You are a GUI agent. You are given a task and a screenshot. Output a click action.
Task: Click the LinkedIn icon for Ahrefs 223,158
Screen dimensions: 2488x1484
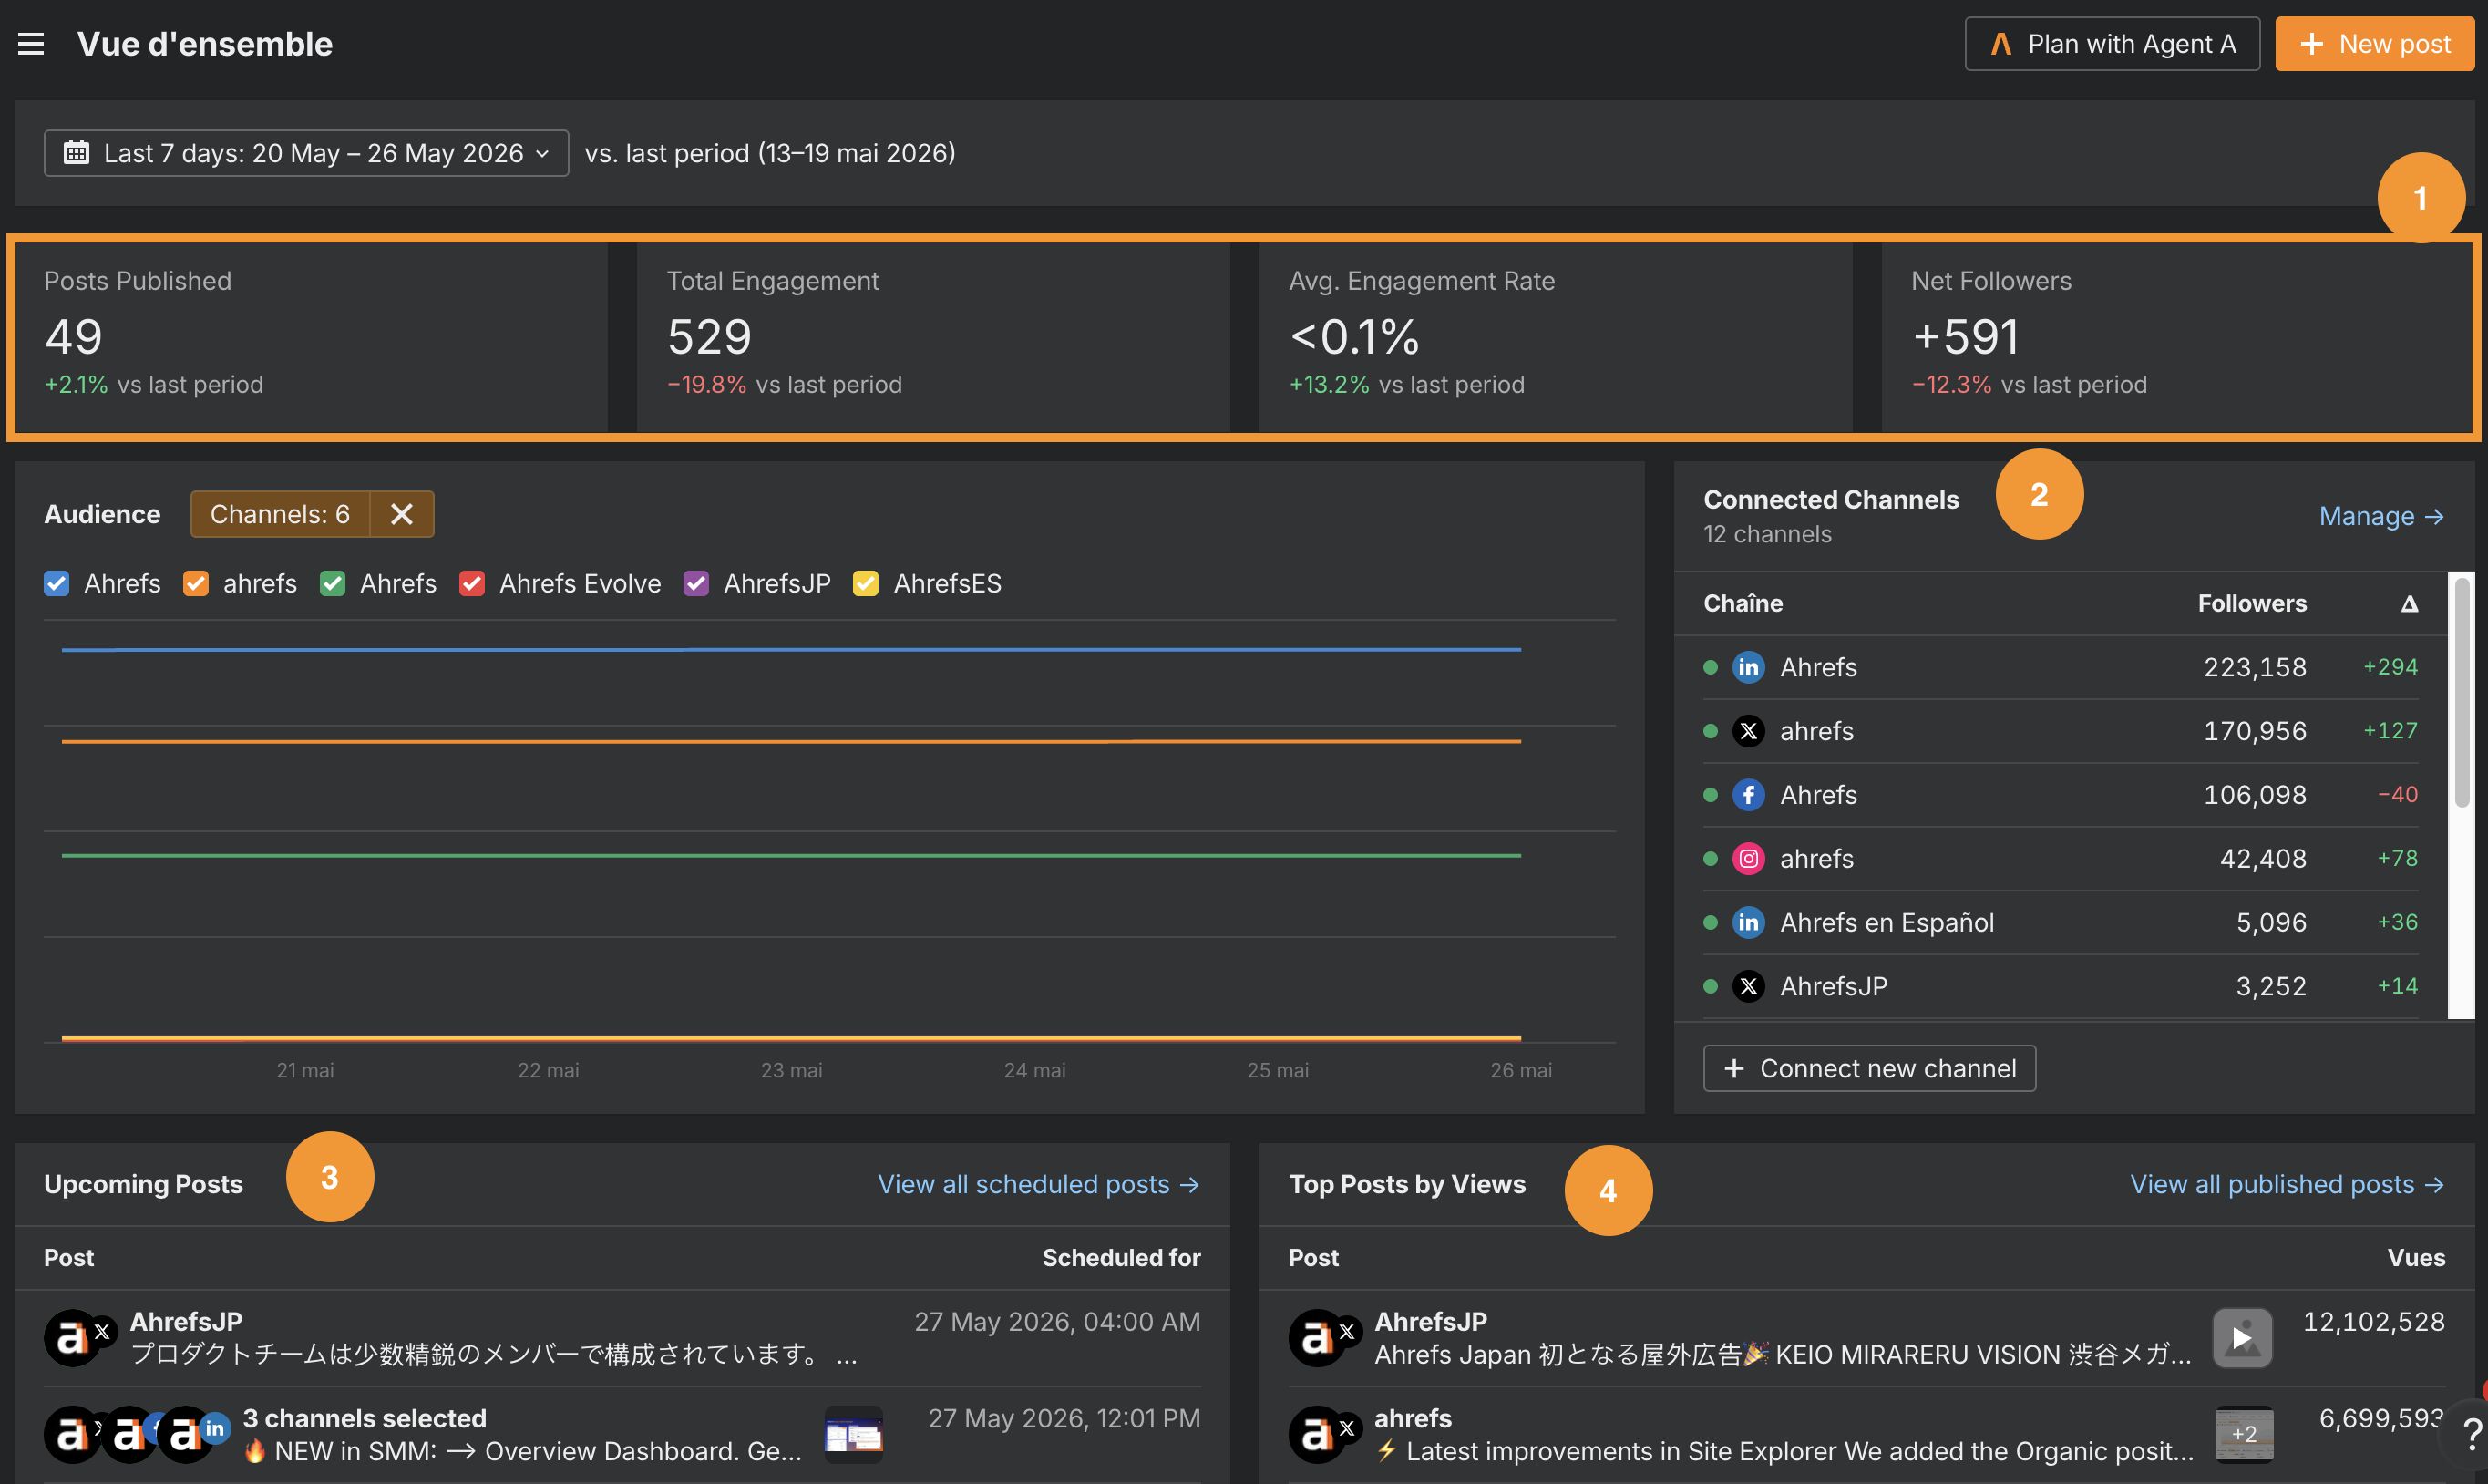point(1748,667)
